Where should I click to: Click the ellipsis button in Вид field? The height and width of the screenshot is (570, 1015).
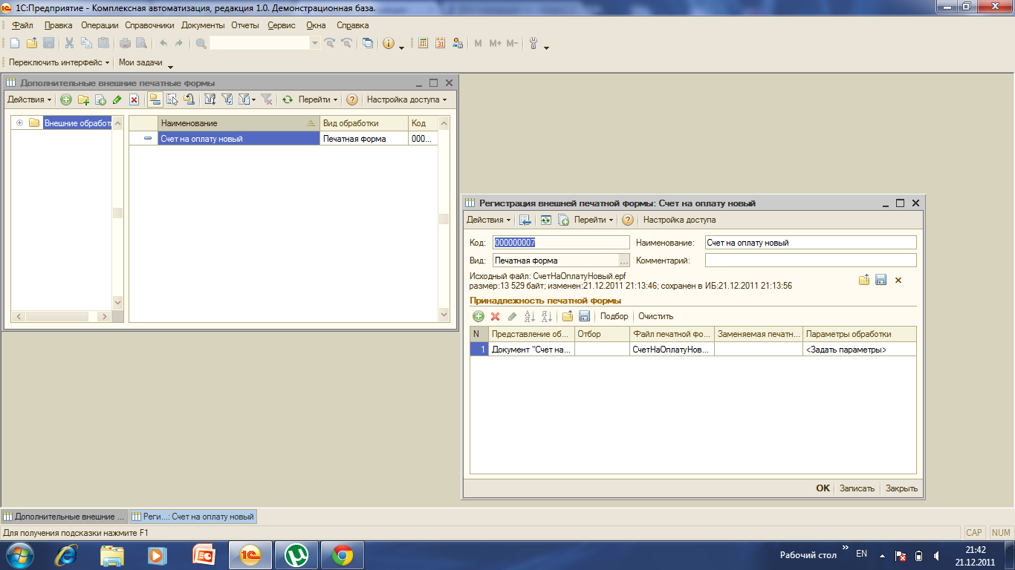pos(624,261)
